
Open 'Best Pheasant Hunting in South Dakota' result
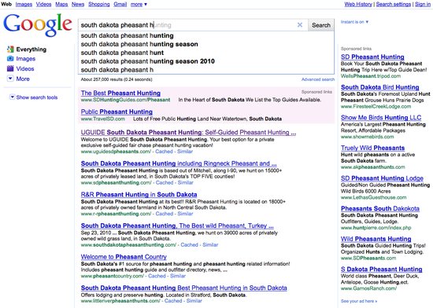point(184,288)
